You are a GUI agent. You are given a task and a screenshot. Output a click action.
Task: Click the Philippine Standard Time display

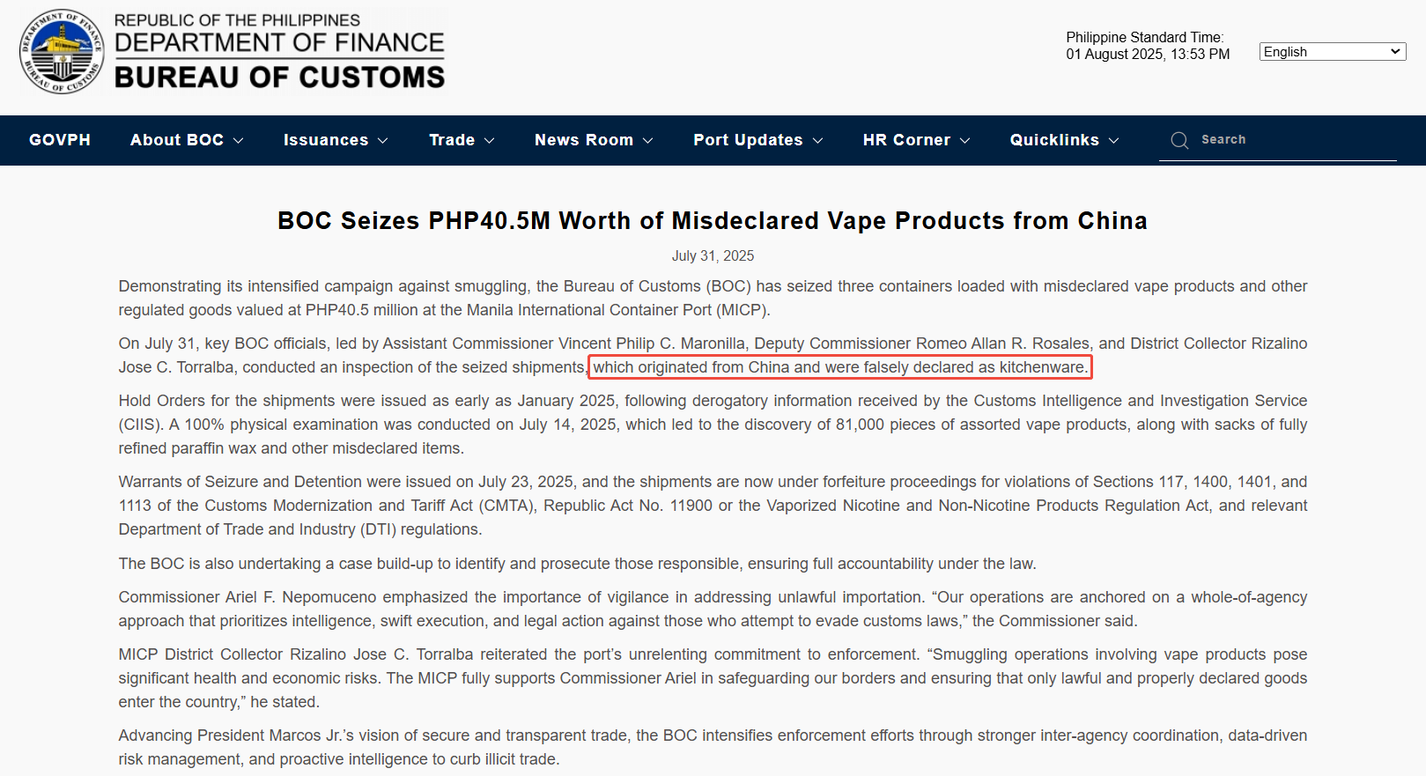[x=1148, y=46]
